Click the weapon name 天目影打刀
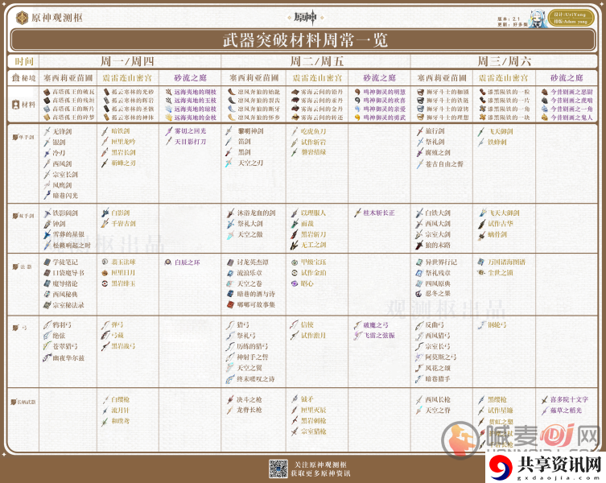Screen dimensions: 606x483 tap(190, 142)
